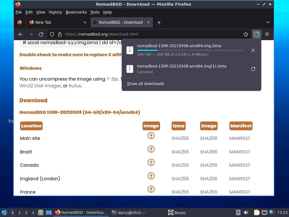This screenshot has height=217, width=289.
Task: Click the show desktop taskbar icon
Action: point(49,212)
